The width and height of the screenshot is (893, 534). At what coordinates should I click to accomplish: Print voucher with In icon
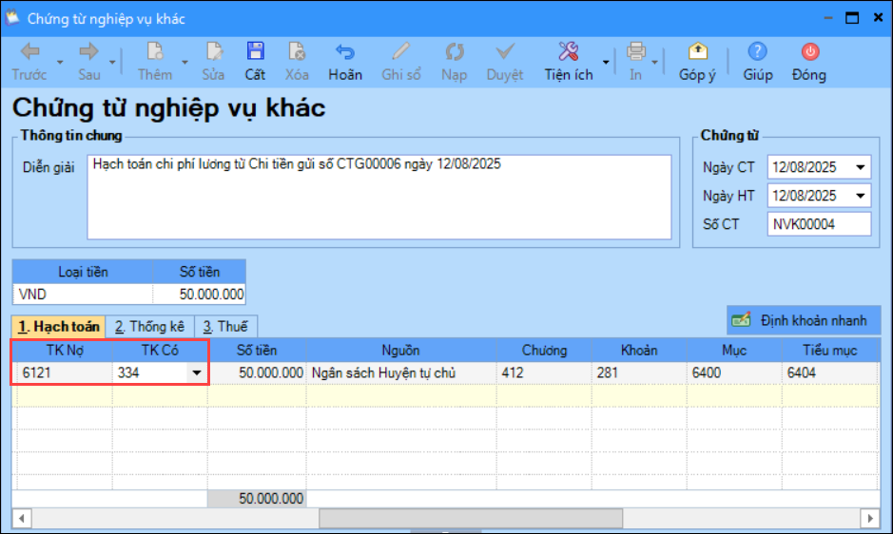635,62
